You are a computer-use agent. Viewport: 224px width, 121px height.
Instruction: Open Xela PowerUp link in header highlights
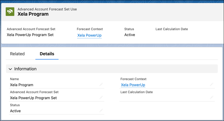90,35
